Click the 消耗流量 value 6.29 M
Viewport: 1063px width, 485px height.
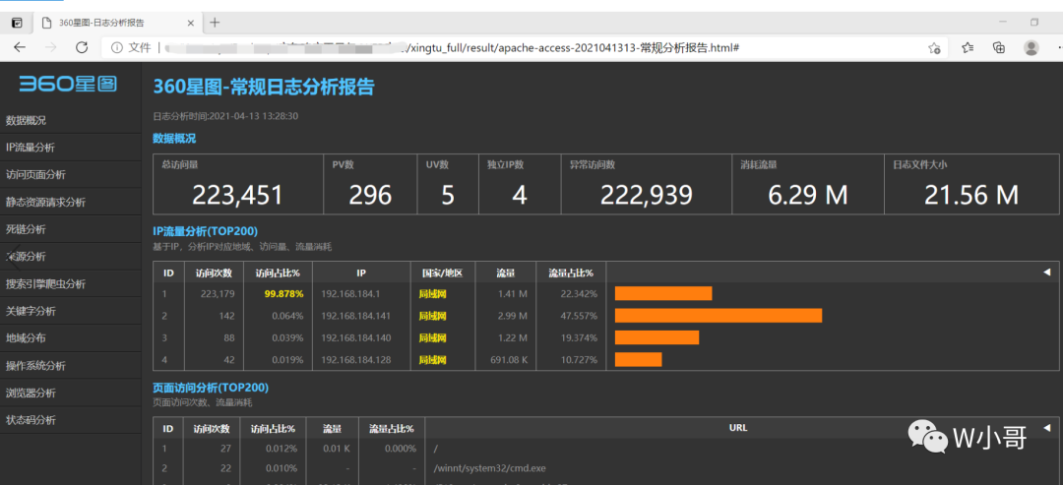click(808, 195)
